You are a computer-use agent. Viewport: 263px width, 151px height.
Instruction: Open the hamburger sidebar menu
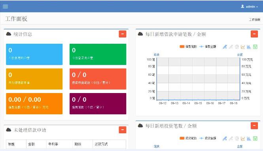click(6, 7)
